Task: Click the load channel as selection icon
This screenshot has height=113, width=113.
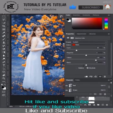Action: (91, 94)
